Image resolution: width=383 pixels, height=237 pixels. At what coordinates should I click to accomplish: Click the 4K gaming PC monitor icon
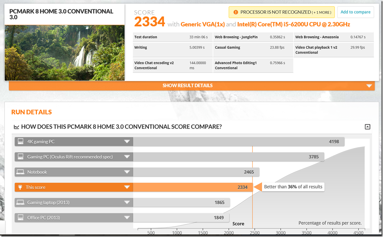coord(21,142)
